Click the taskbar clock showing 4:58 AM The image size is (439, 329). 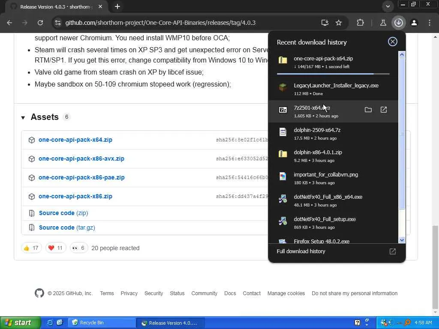(x=423, y=323)
